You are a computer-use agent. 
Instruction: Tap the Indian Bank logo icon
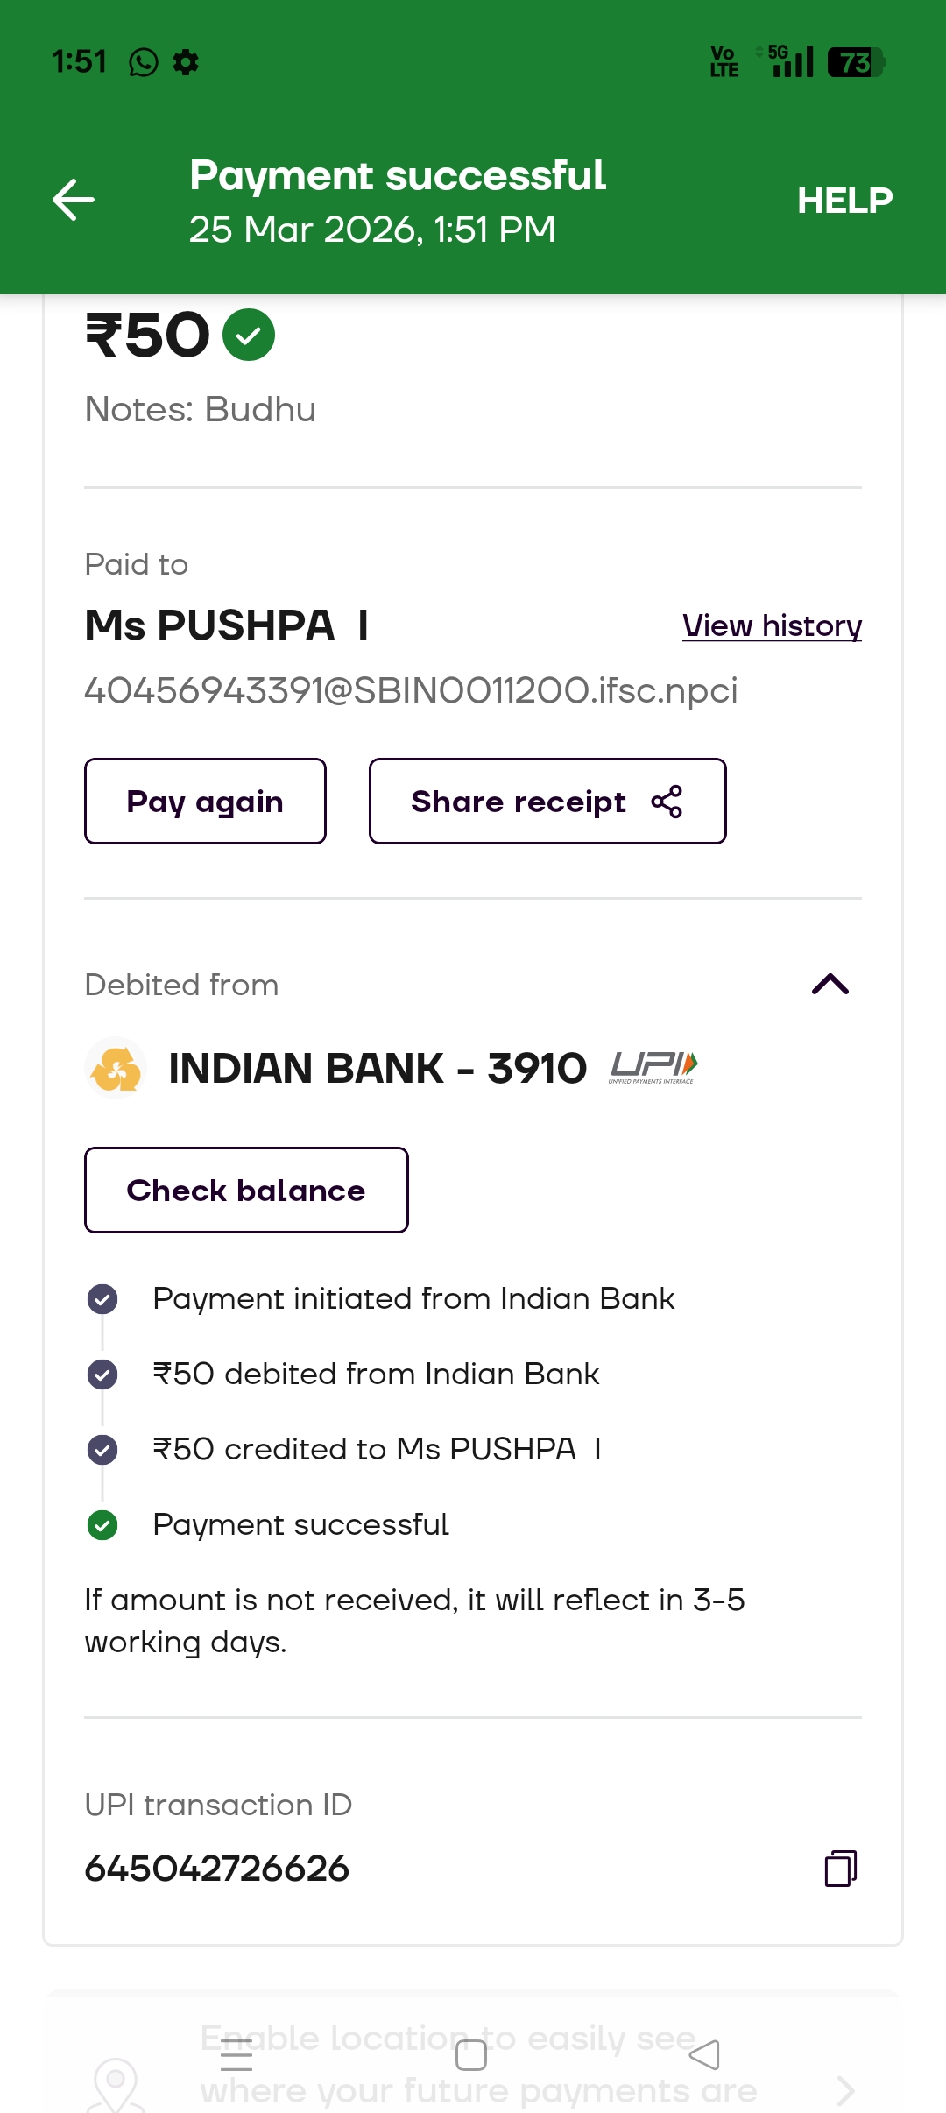pyautogui.click(x=116, y=1069)
